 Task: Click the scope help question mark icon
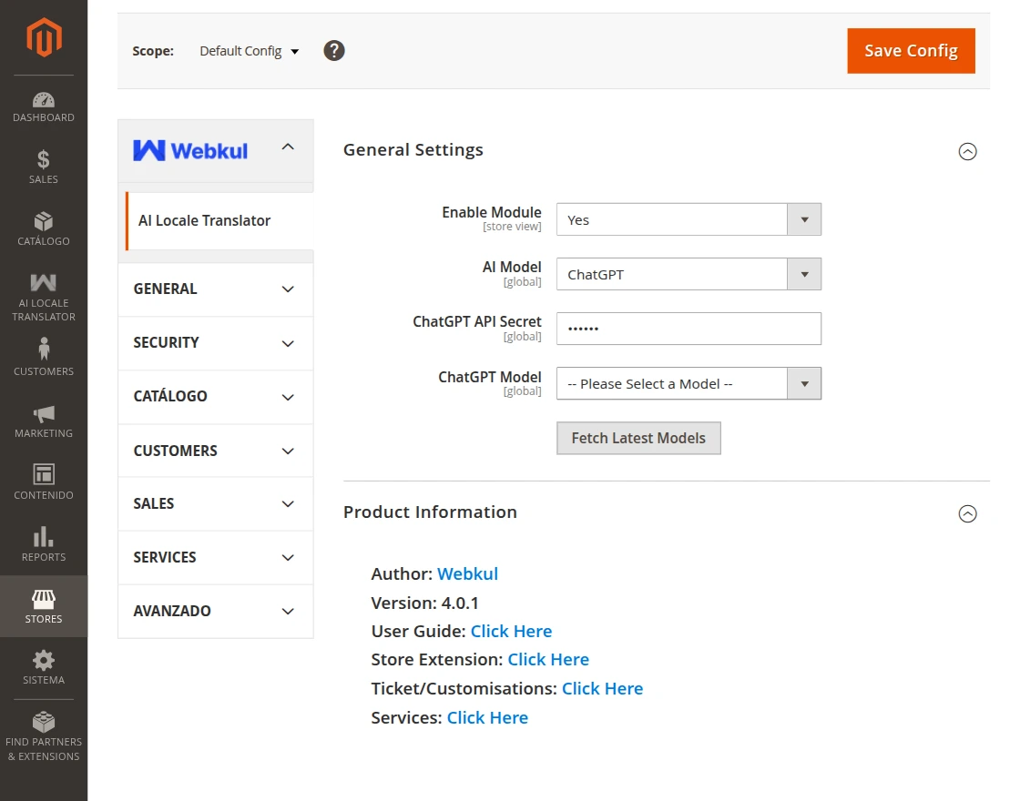(334, 51)
